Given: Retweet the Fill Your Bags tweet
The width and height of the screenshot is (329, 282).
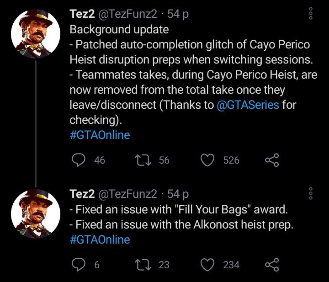Looking at the screenshot, I should pos(143,264).
